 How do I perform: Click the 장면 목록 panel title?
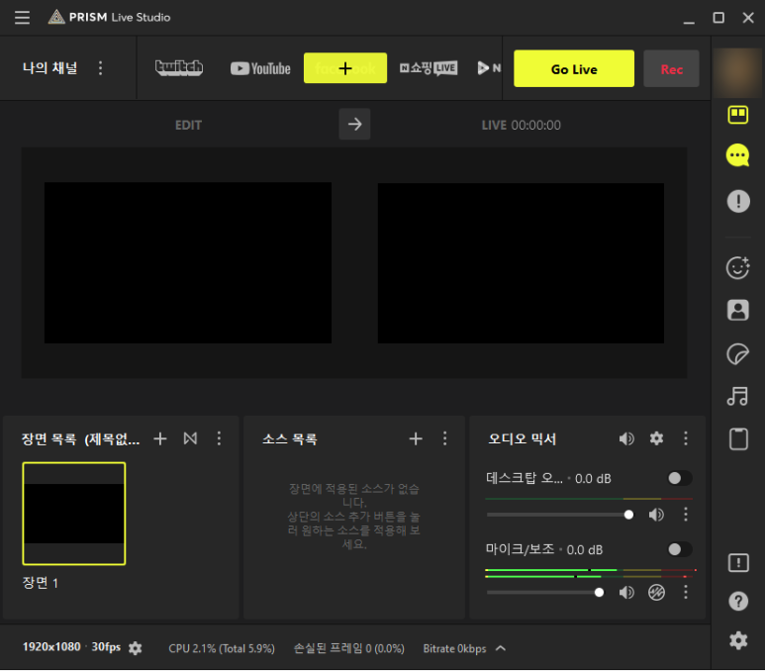click(x=80, y=439)
